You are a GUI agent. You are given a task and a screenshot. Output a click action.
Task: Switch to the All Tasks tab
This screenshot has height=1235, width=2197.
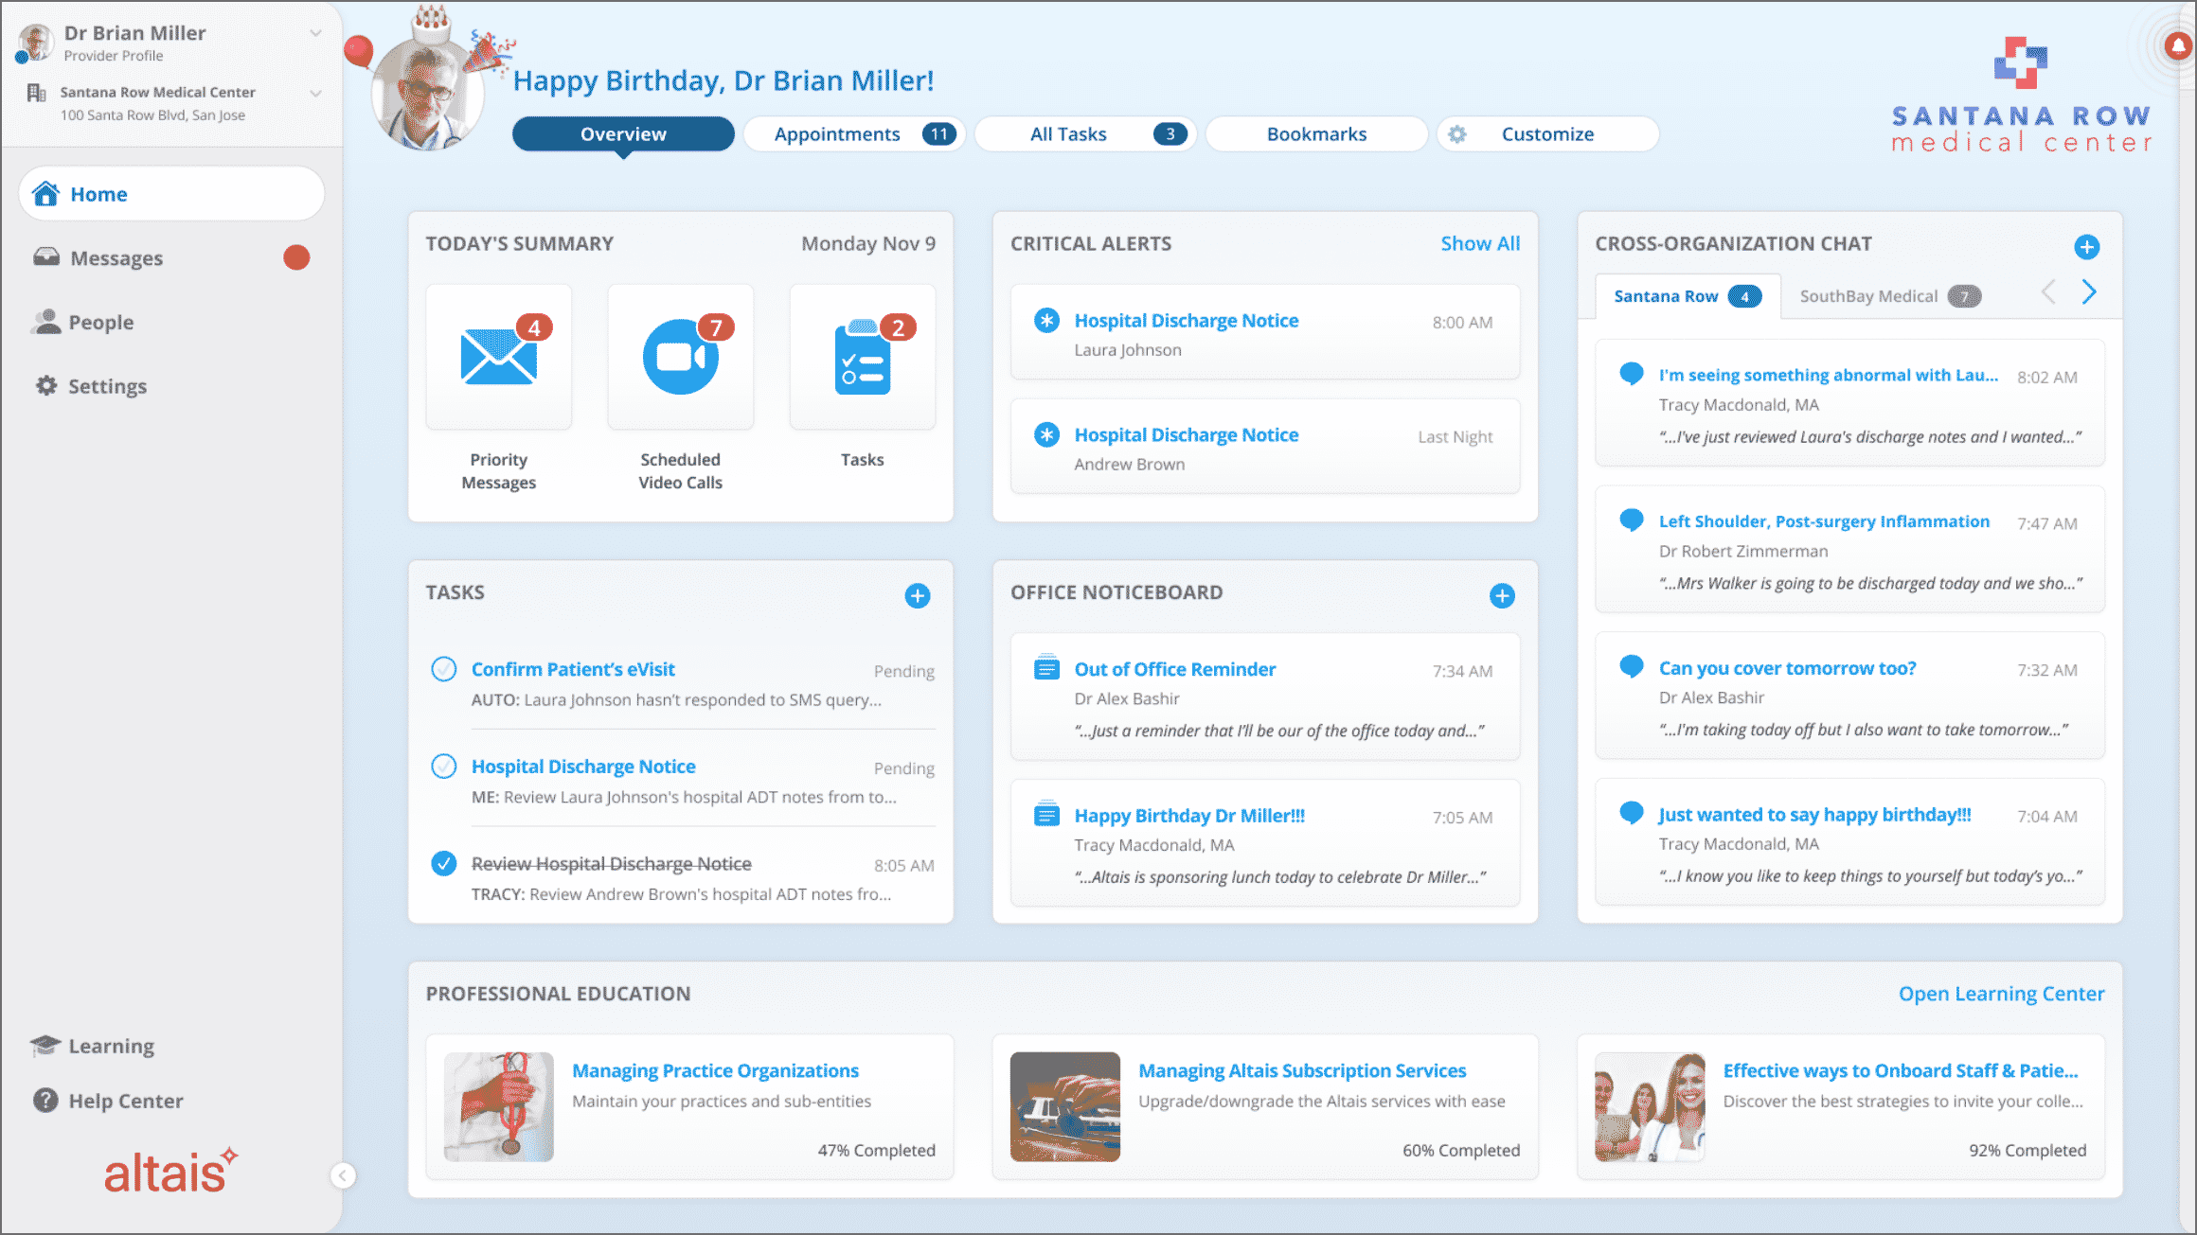tap(1085, 134)
